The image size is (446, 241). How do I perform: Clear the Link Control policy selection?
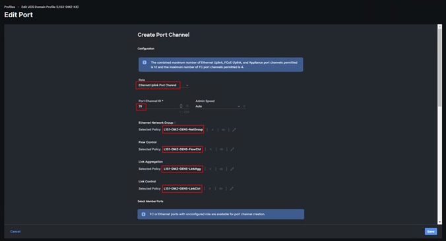pyautogui.click(x=210, y=188)
